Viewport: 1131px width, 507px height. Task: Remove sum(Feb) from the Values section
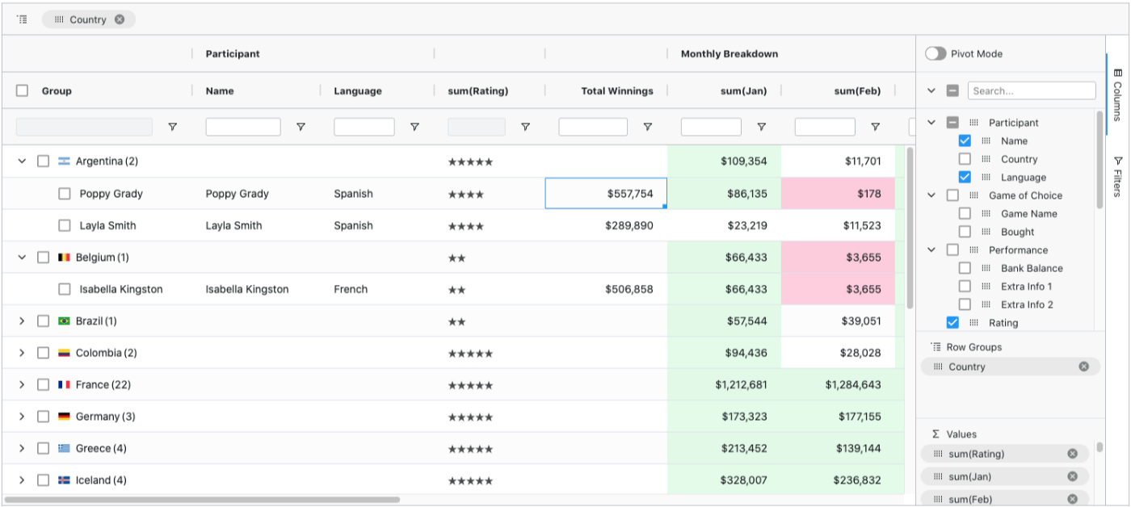(1072, 499)
